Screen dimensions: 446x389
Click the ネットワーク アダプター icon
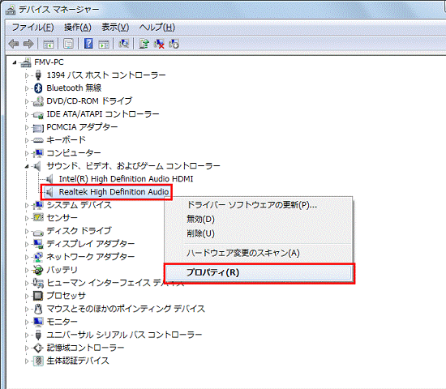(x=38, y=257)
